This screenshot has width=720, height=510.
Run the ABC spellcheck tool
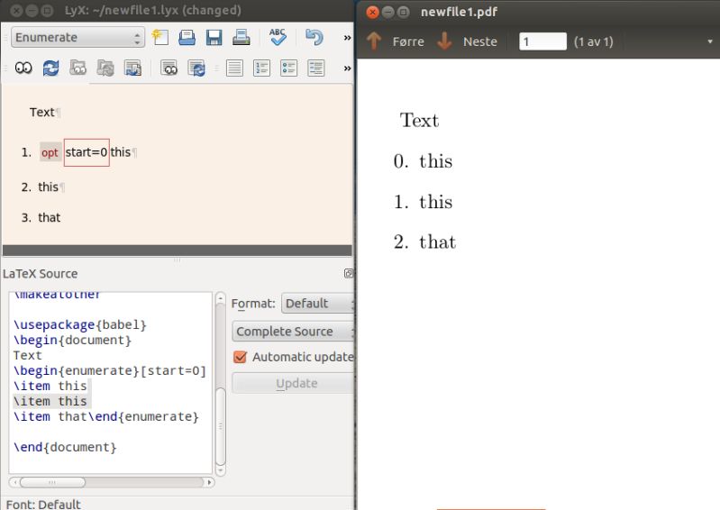[278, 37]
